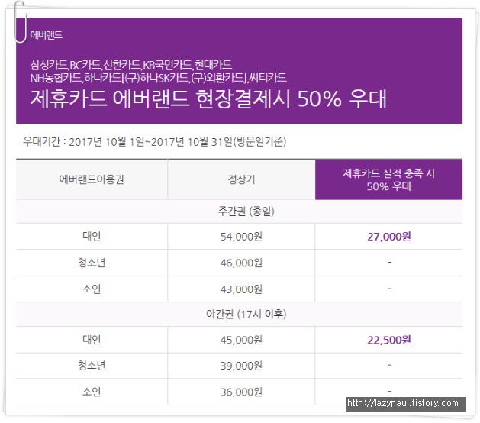
Task: Click the 54,000원 regular price cell
Action: coord(241,237)
